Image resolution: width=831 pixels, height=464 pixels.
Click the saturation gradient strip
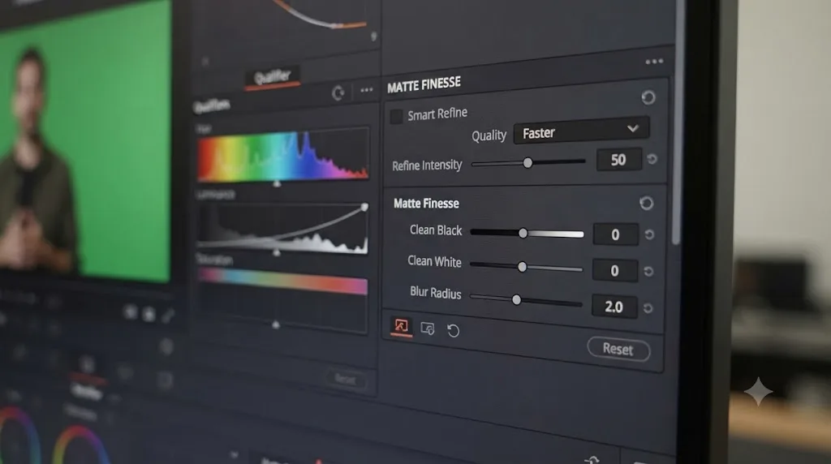282,281
